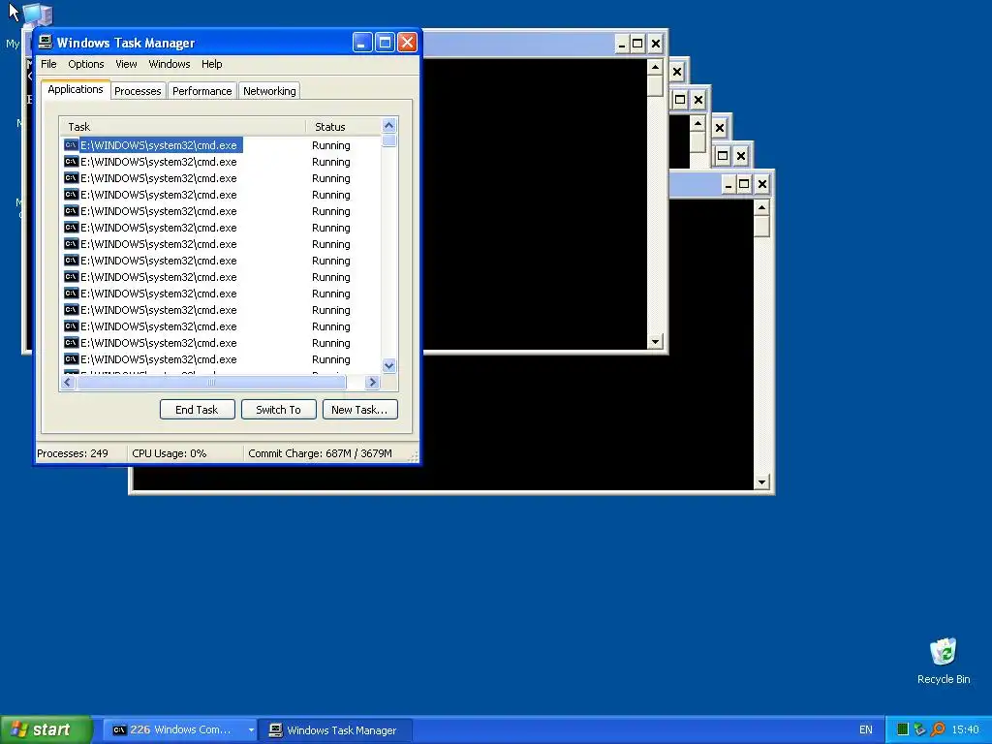Select the highlighted first cmd.exe task
The height and width of the screenshot is (744, 992).
click(x=152, y=145)
